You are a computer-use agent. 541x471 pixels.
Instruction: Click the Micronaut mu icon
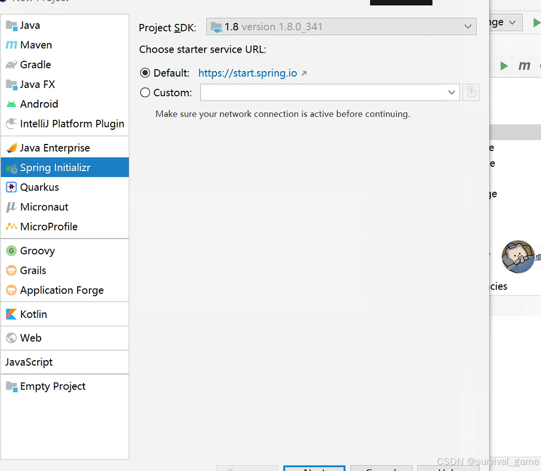(11, 207)
